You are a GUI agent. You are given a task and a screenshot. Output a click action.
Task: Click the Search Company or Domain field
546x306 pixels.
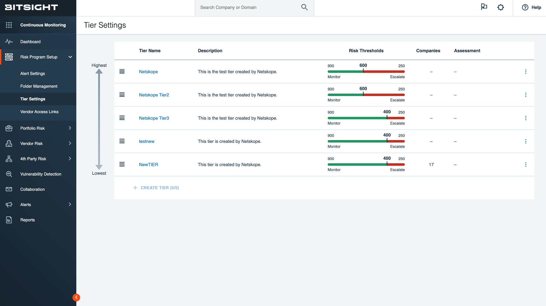(255, 8)
